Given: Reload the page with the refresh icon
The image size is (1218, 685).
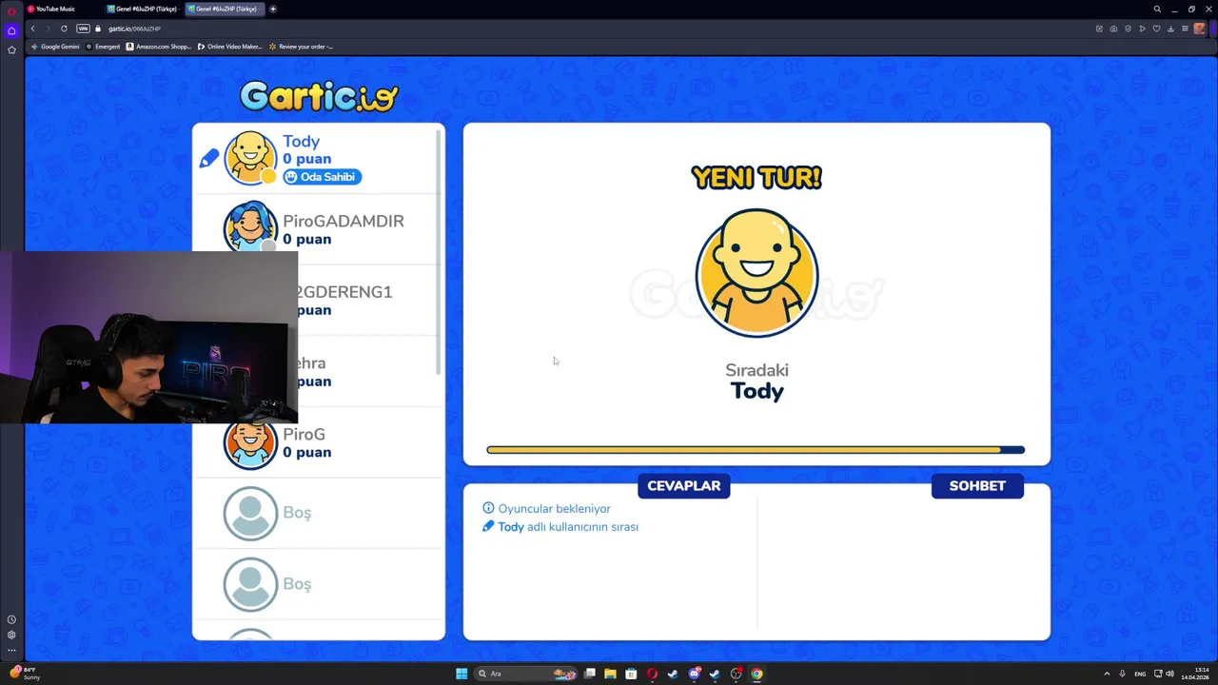Looking at the screenshot, I should point(64,29).
